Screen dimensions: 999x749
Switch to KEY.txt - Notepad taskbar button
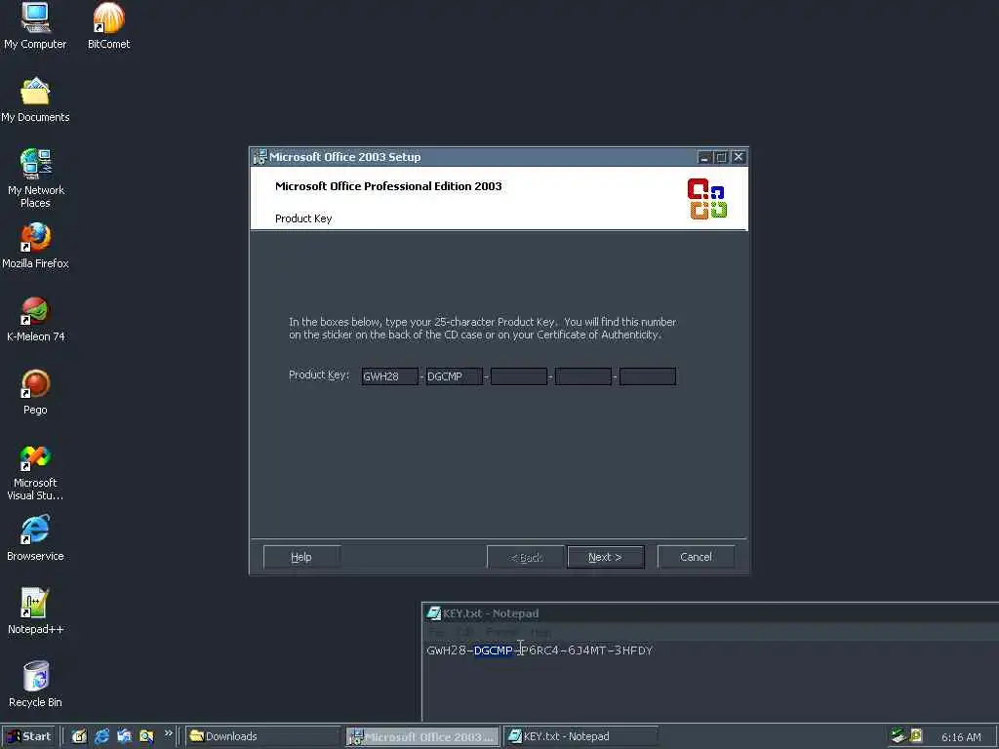click(581, 736)
